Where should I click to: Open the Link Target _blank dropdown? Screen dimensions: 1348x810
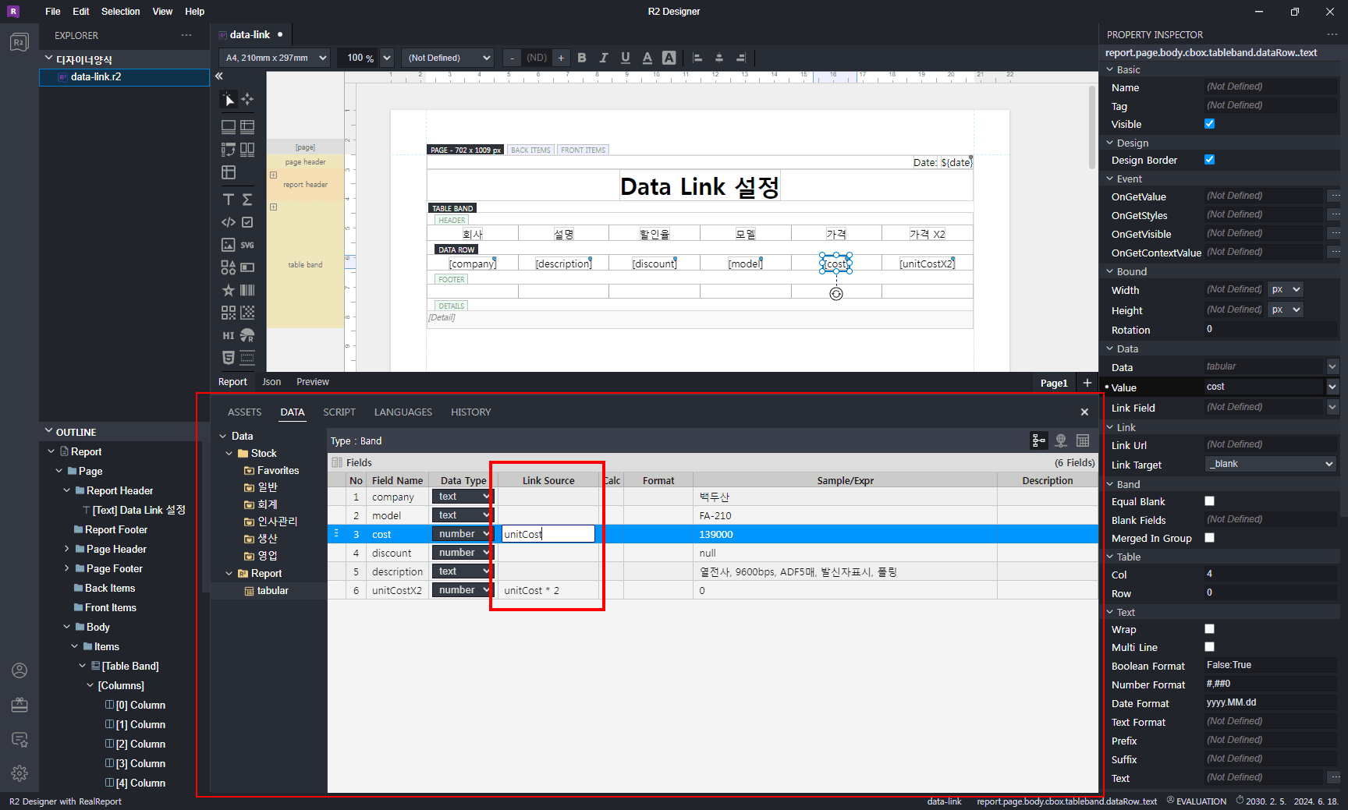[x=1271, y=465]
